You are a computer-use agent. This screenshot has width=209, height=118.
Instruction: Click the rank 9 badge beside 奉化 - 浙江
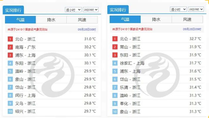(x=115, y=104)
